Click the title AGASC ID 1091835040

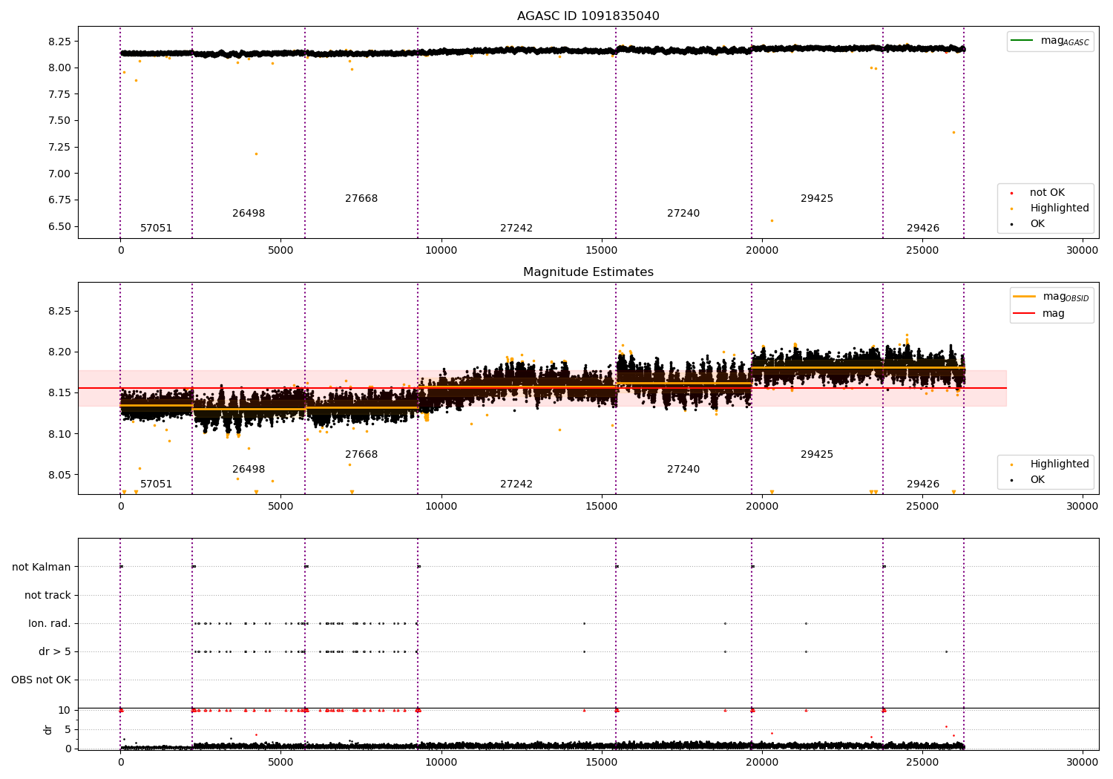588,16
